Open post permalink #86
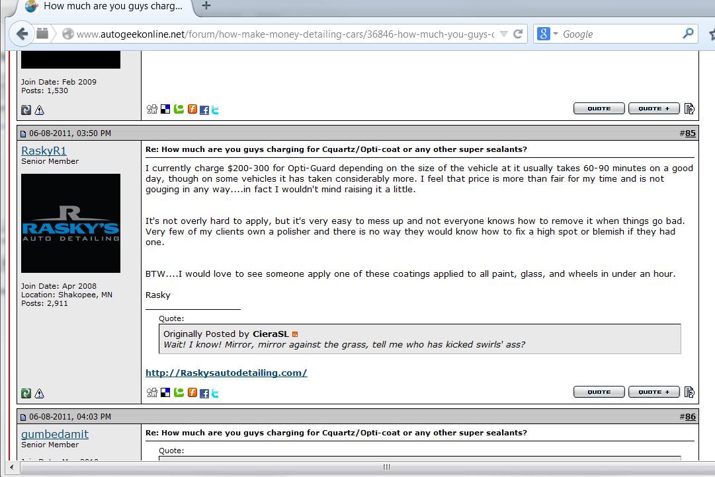The width and height of the screenshot is (715, 477). 691,416
